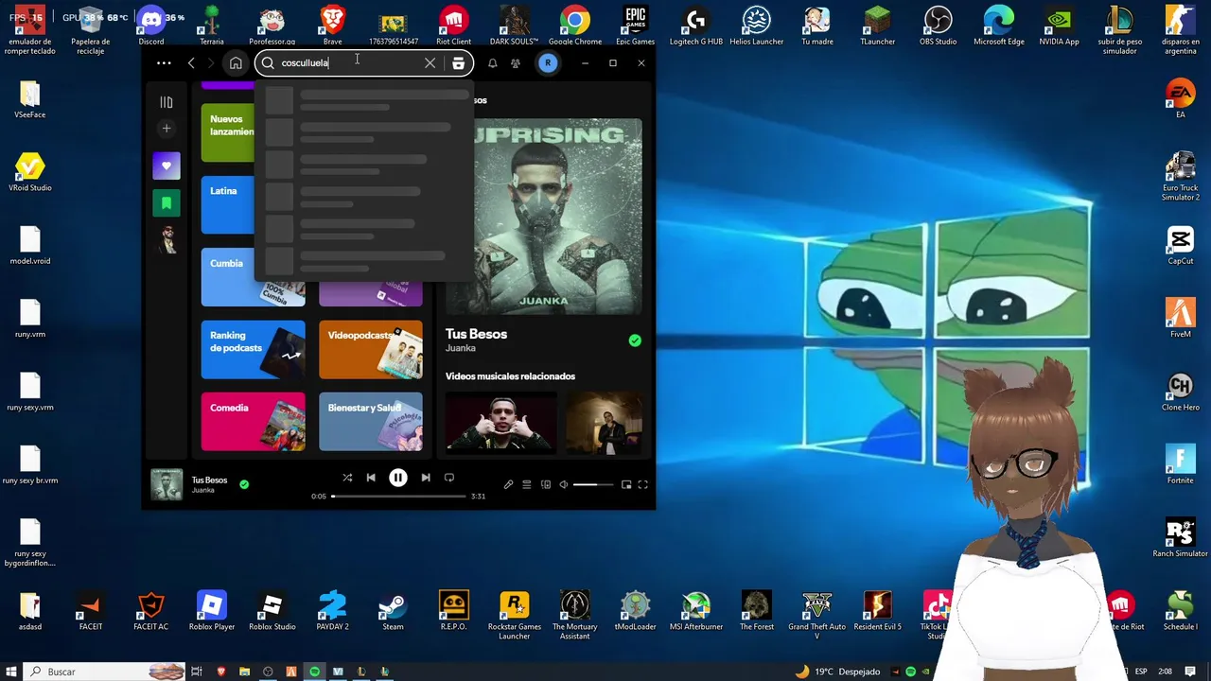
Task: Mute Spotify with speaker icon
Action: point(564,485)
